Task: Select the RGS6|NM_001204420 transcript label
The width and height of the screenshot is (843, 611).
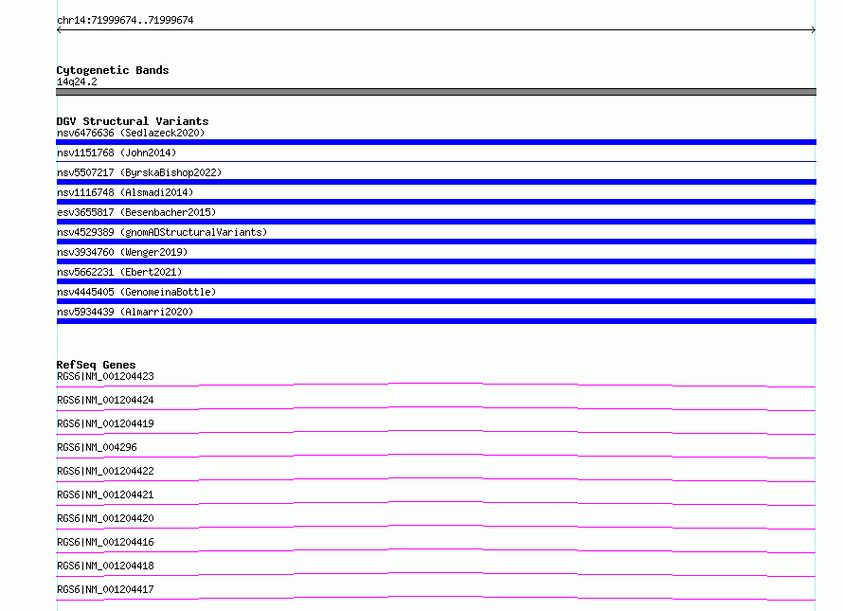Action: 105,518
